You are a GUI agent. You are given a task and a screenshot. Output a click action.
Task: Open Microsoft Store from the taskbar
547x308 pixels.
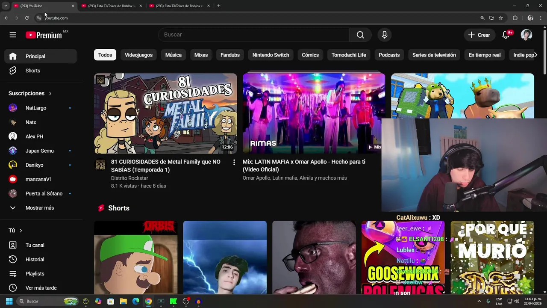(x=111, y=301)
